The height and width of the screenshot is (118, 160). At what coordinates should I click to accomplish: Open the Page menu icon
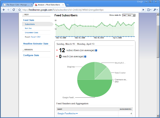pyautogui.click(x=149, y=10)
